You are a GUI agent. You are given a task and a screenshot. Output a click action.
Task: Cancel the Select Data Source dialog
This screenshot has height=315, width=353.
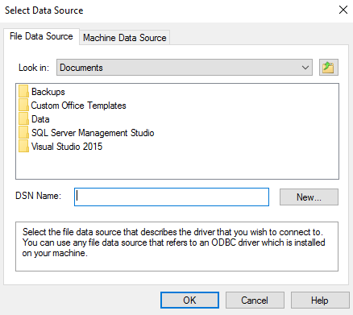tap(255, 300)
